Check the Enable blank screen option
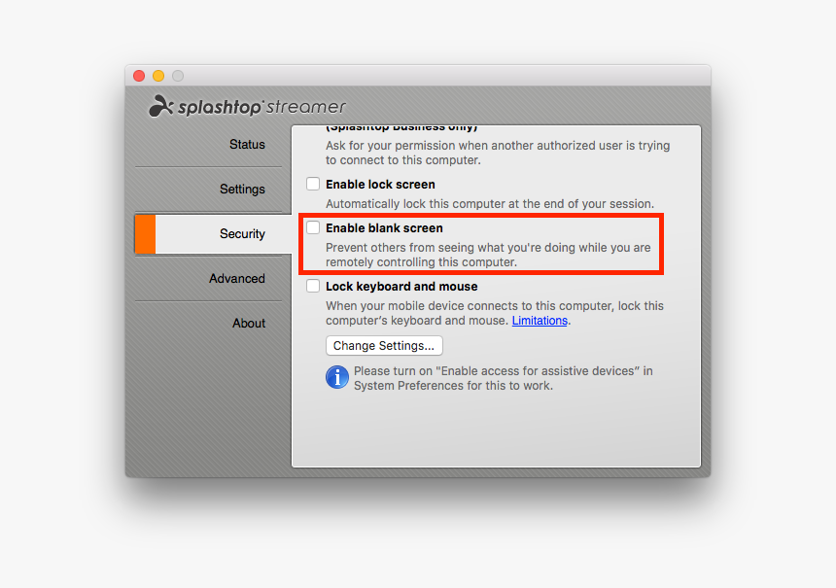Screen dimensions: 836x588 [313, 227]
